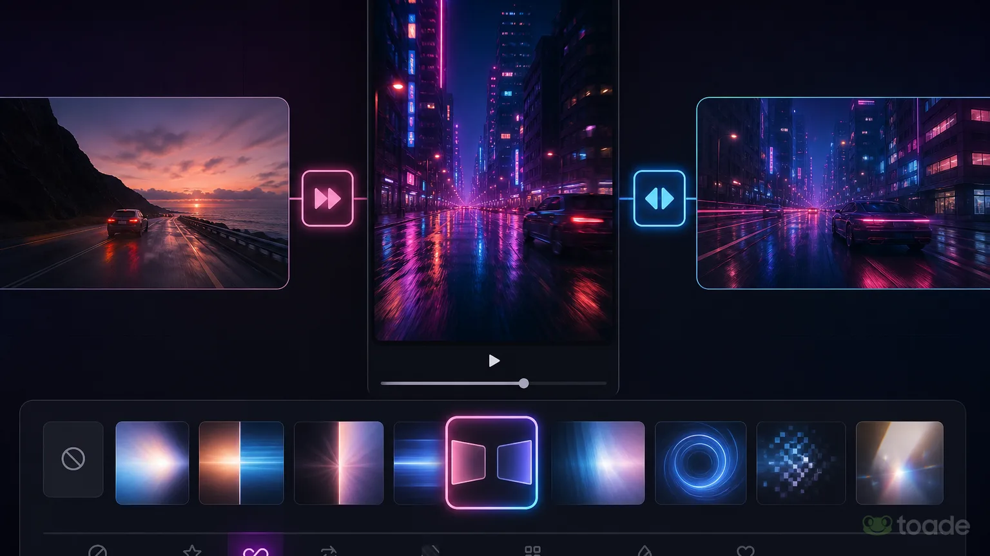Select the neon city street clip on right
Screen dimensions: 990x556
843,193
